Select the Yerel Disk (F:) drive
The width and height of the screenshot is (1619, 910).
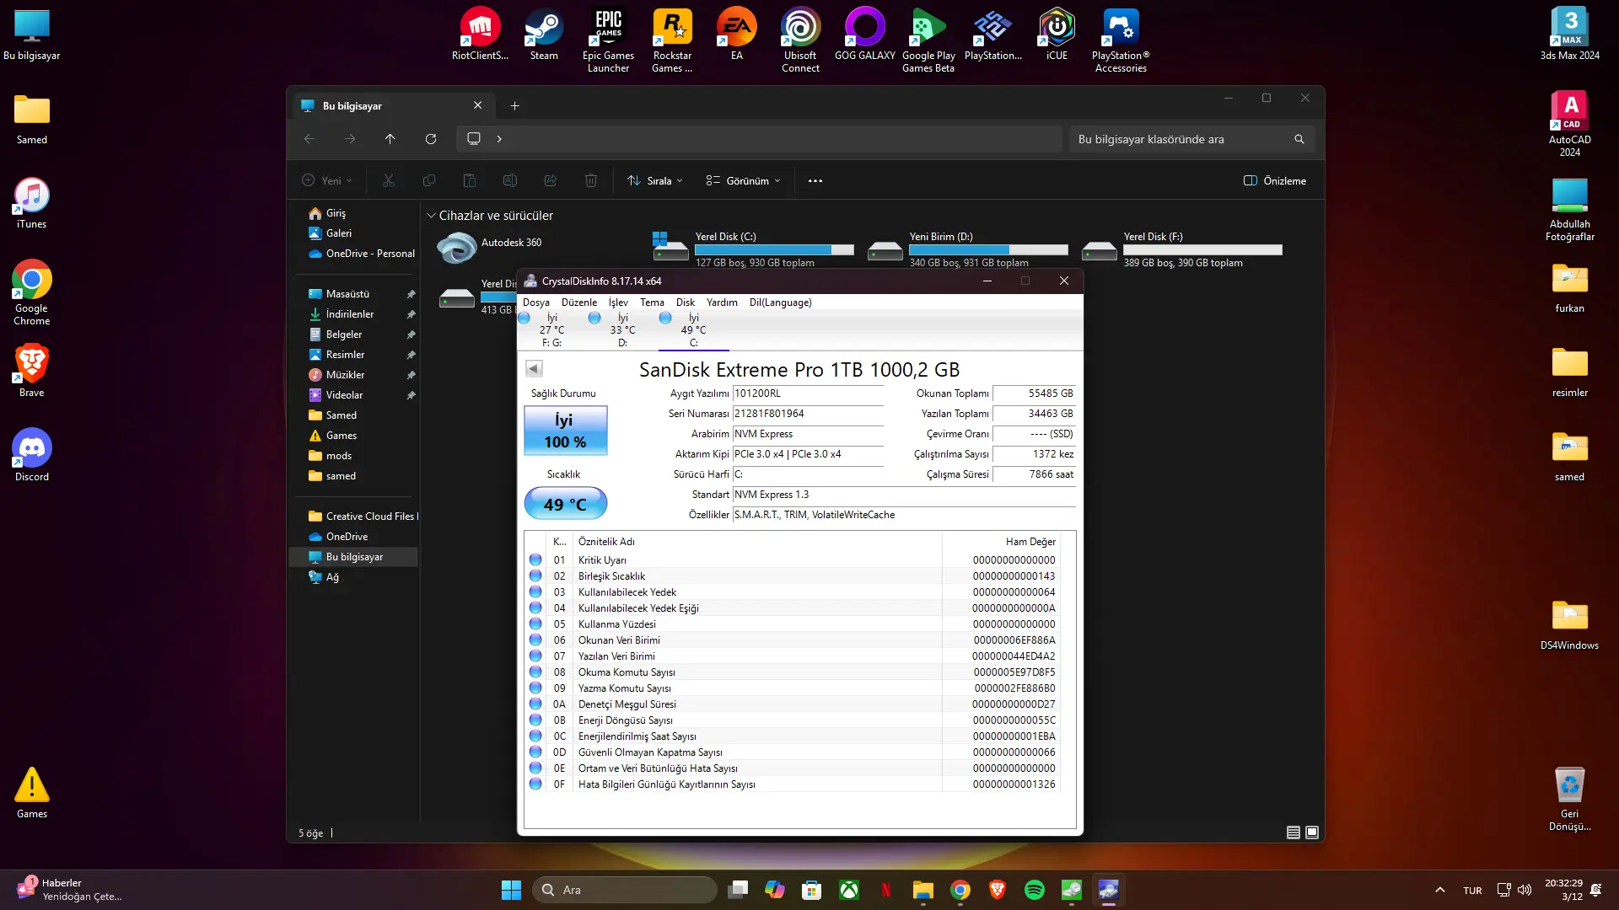click(x=1182, y=249)
